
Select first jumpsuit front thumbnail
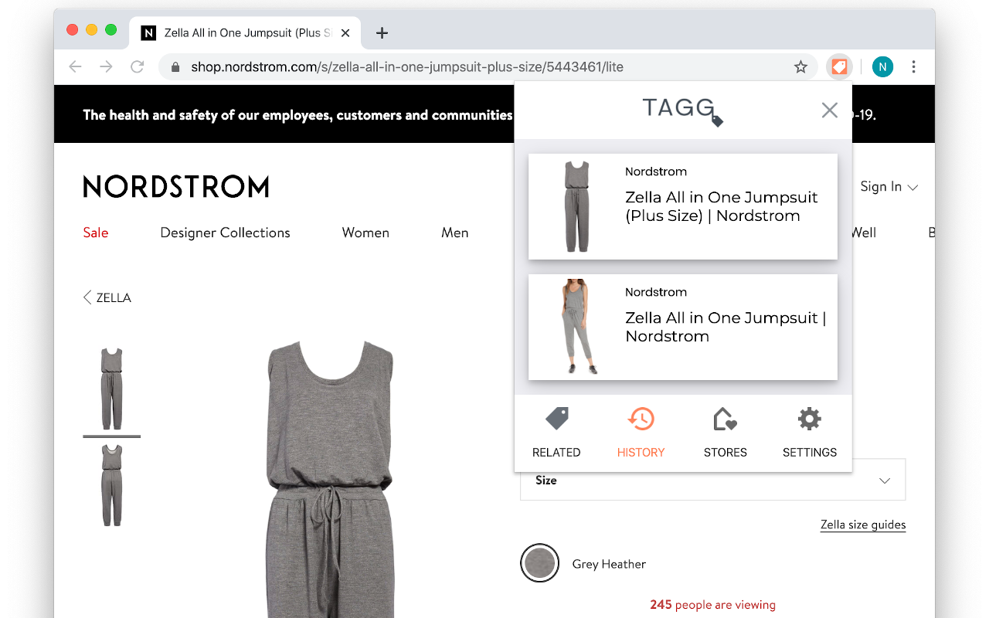click(112, 389)
